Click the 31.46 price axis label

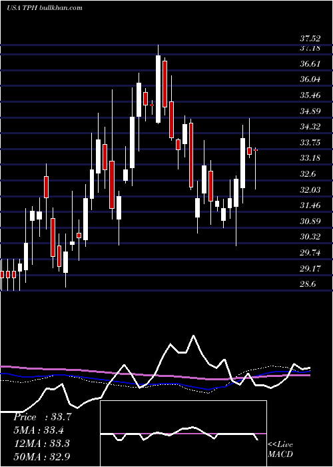310,205
